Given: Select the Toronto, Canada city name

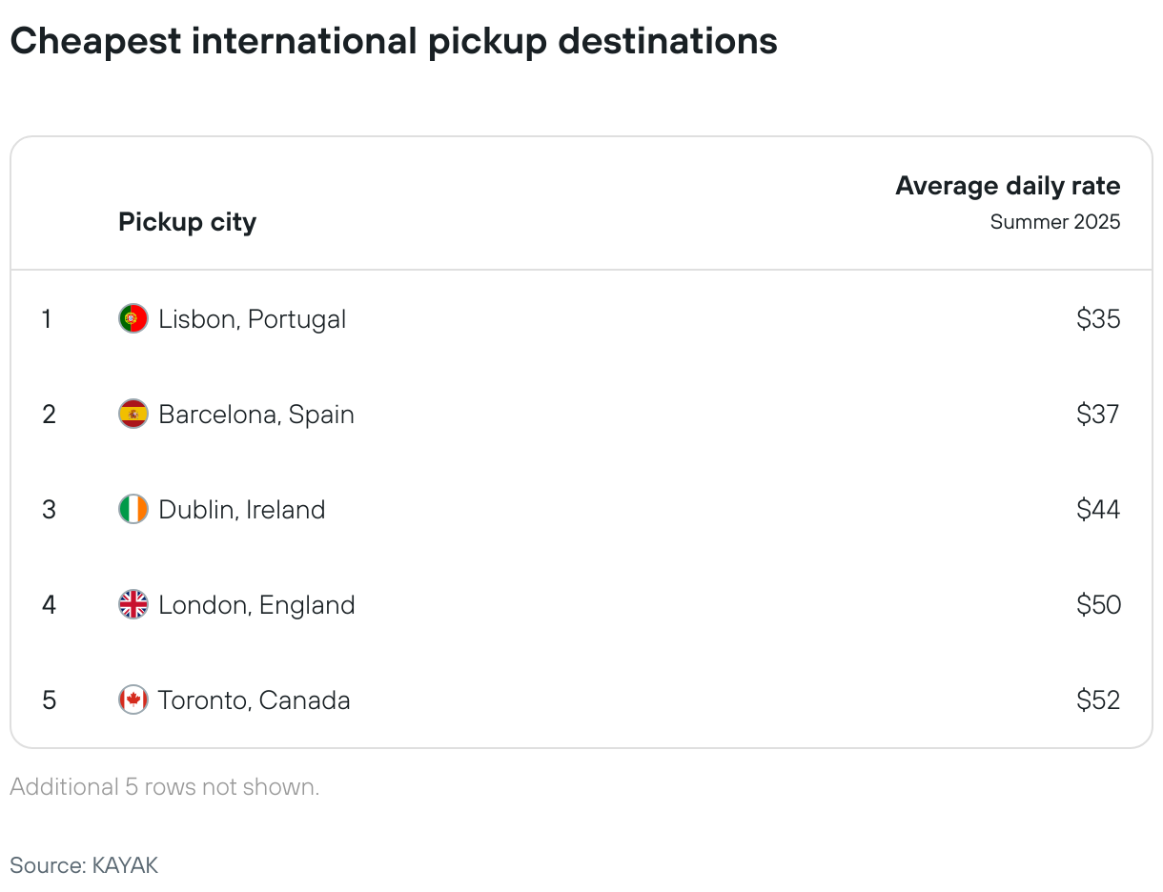Looking at the screenshot, I should 255,700.
